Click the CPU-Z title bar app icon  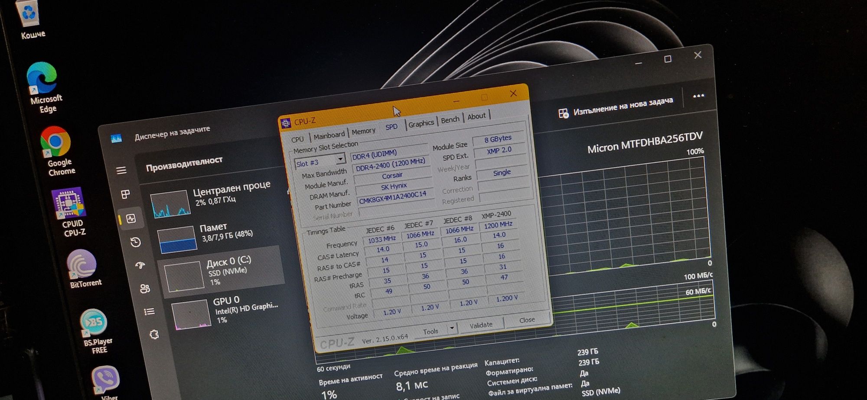pos(286,123)
